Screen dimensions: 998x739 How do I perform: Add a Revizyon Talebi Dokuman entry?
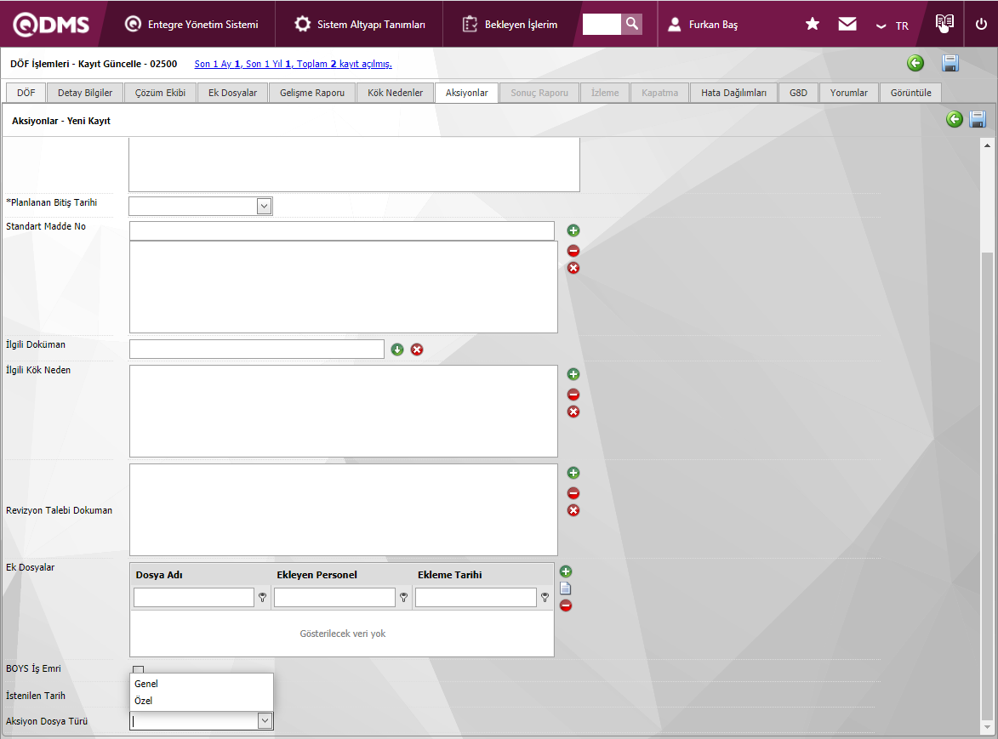573,473
